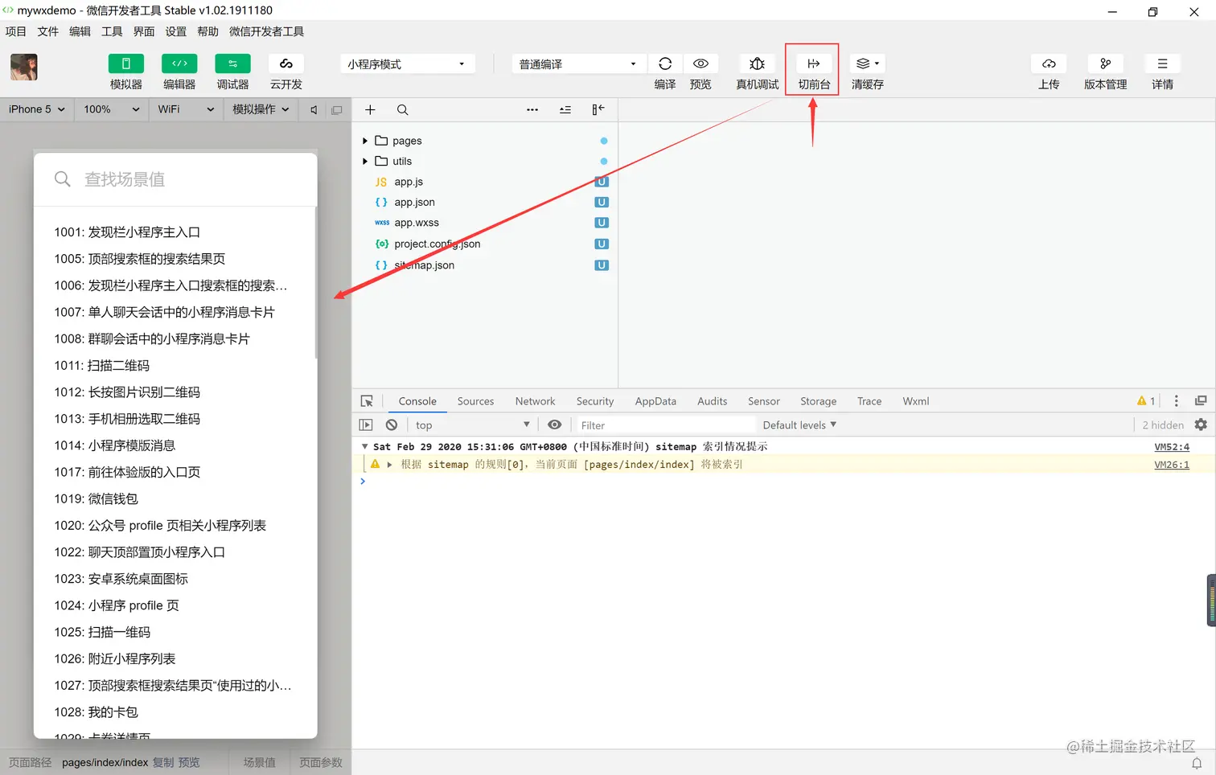This screenshot has height=775, width=1216.
Task: Open the 小程序模式 mode dropdown
Action: (x=407, y=64)
